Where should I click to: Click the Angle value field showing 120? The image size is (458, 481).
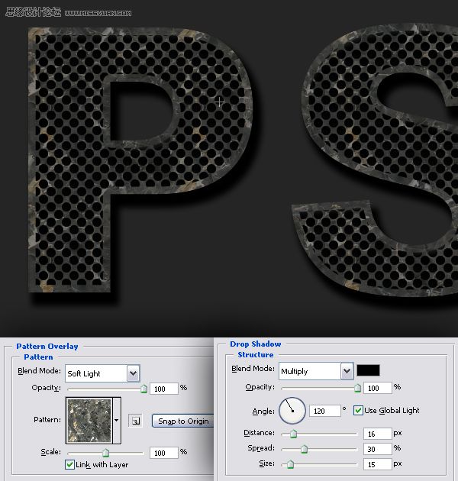pos(325,411)
